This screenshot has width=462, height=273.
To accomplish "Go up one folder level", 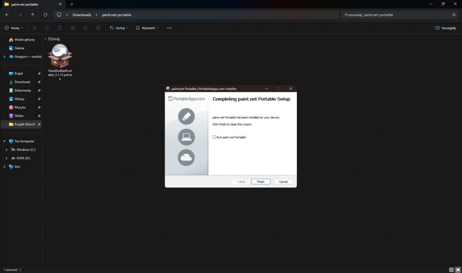I will 32,15.
